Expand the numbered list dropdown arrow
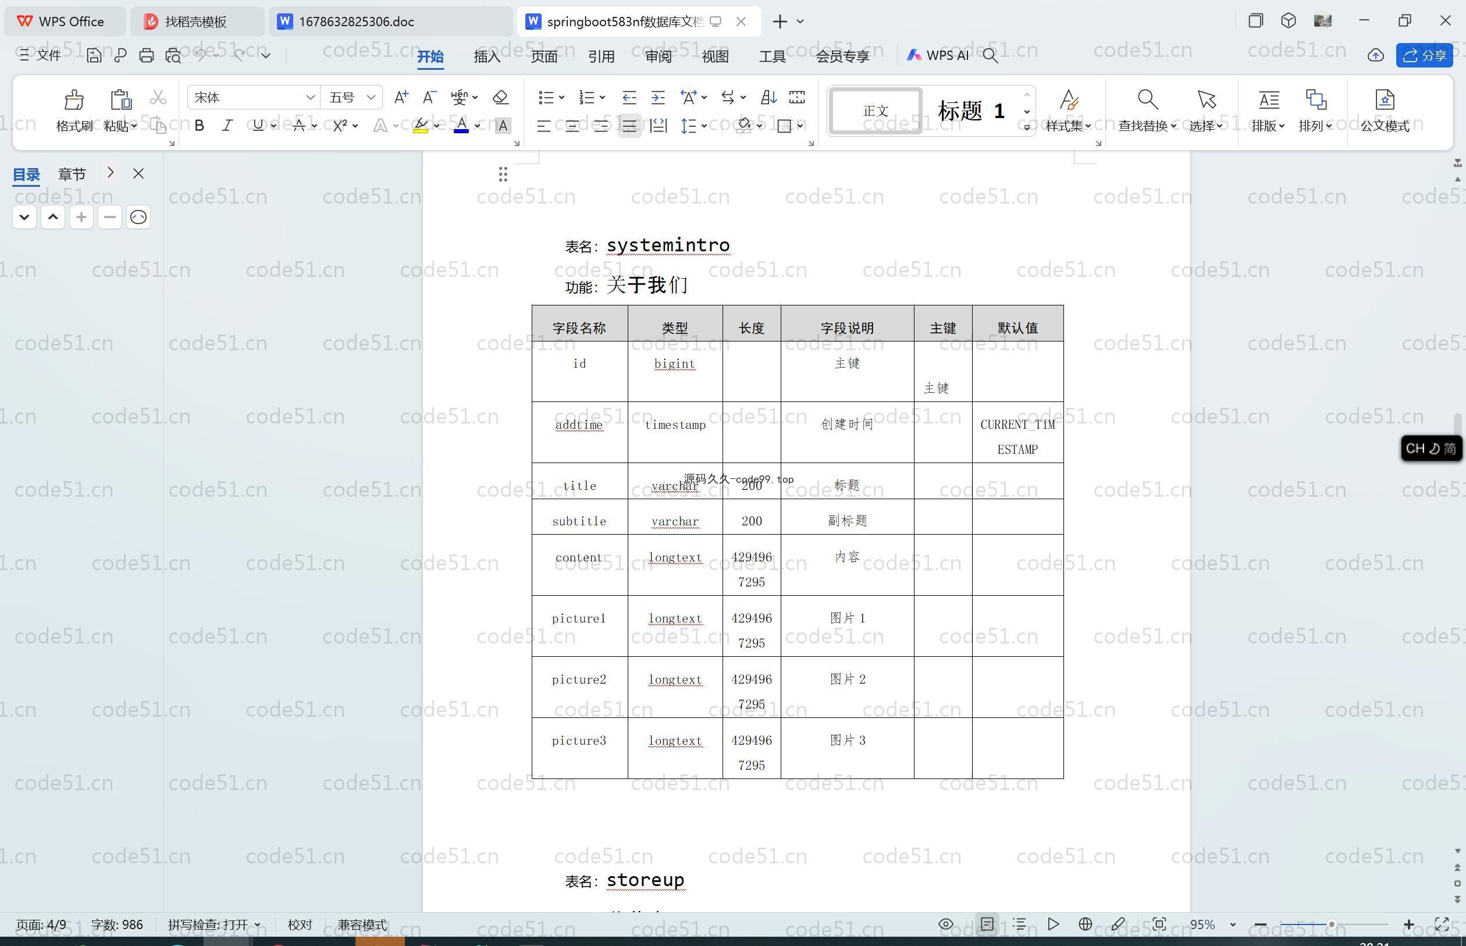The image size is (1466, 946). tap(603, 97)
